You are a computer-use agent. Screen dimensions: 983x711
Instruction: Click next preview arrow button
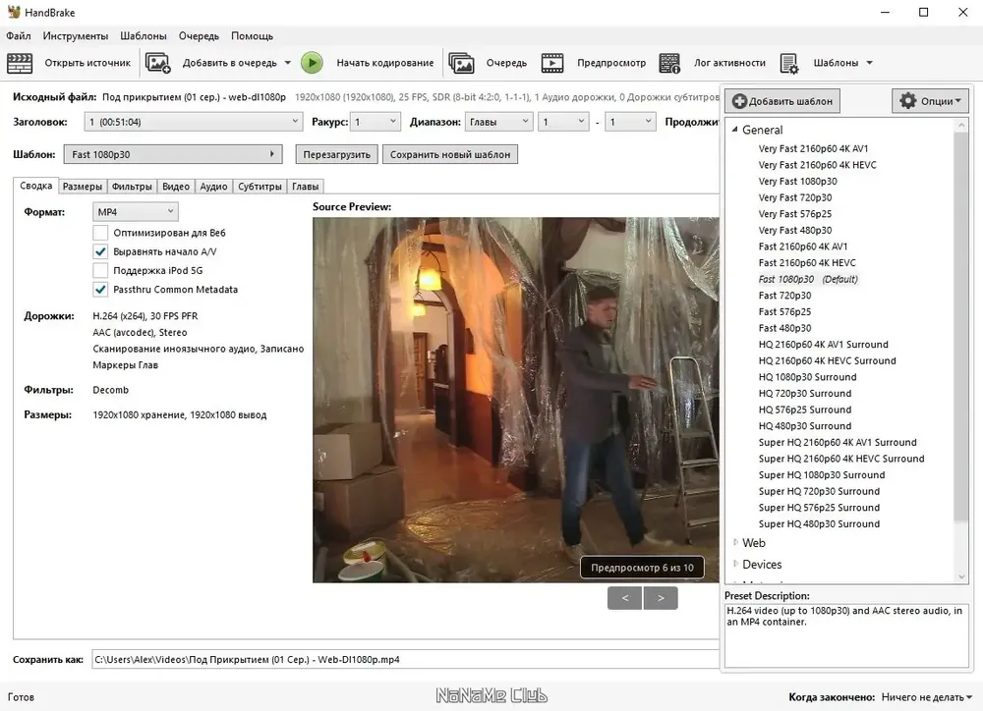coord(661,597)
